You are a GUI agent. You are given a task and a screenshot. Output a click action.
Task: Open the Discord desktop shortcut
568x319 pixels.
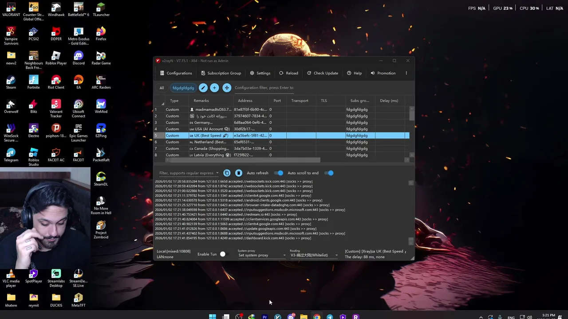tap(79, 58)
